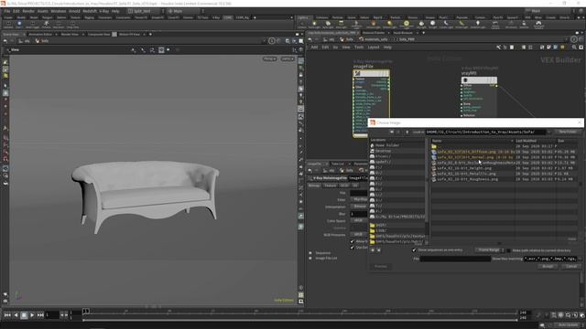Select the sofa_02 Height.png file
586x329 pixels.
click(464, 168)
